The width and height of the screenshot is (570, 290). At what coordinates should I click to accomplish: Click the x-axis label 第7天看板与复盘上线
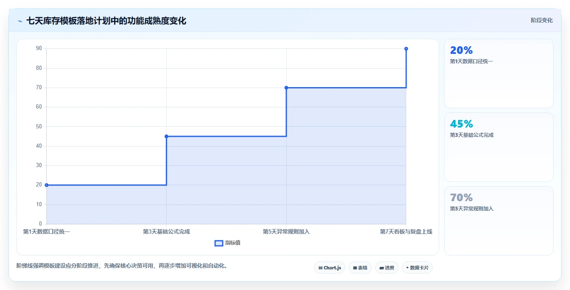pyautogui.click(x=406, y=231)
